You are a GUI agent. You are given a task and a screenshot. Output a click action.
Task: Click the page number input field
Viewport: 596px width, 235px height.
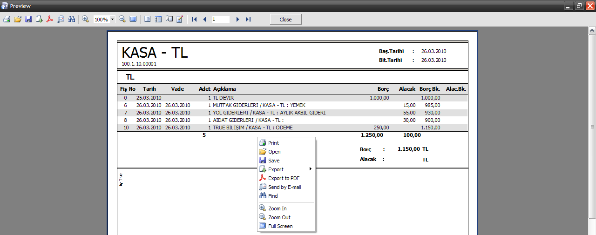[x=220, y=20]
